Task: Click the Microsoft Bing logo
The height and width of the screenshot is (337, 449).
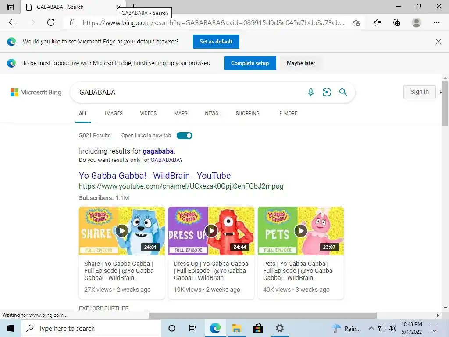Action: coord(36,92)
